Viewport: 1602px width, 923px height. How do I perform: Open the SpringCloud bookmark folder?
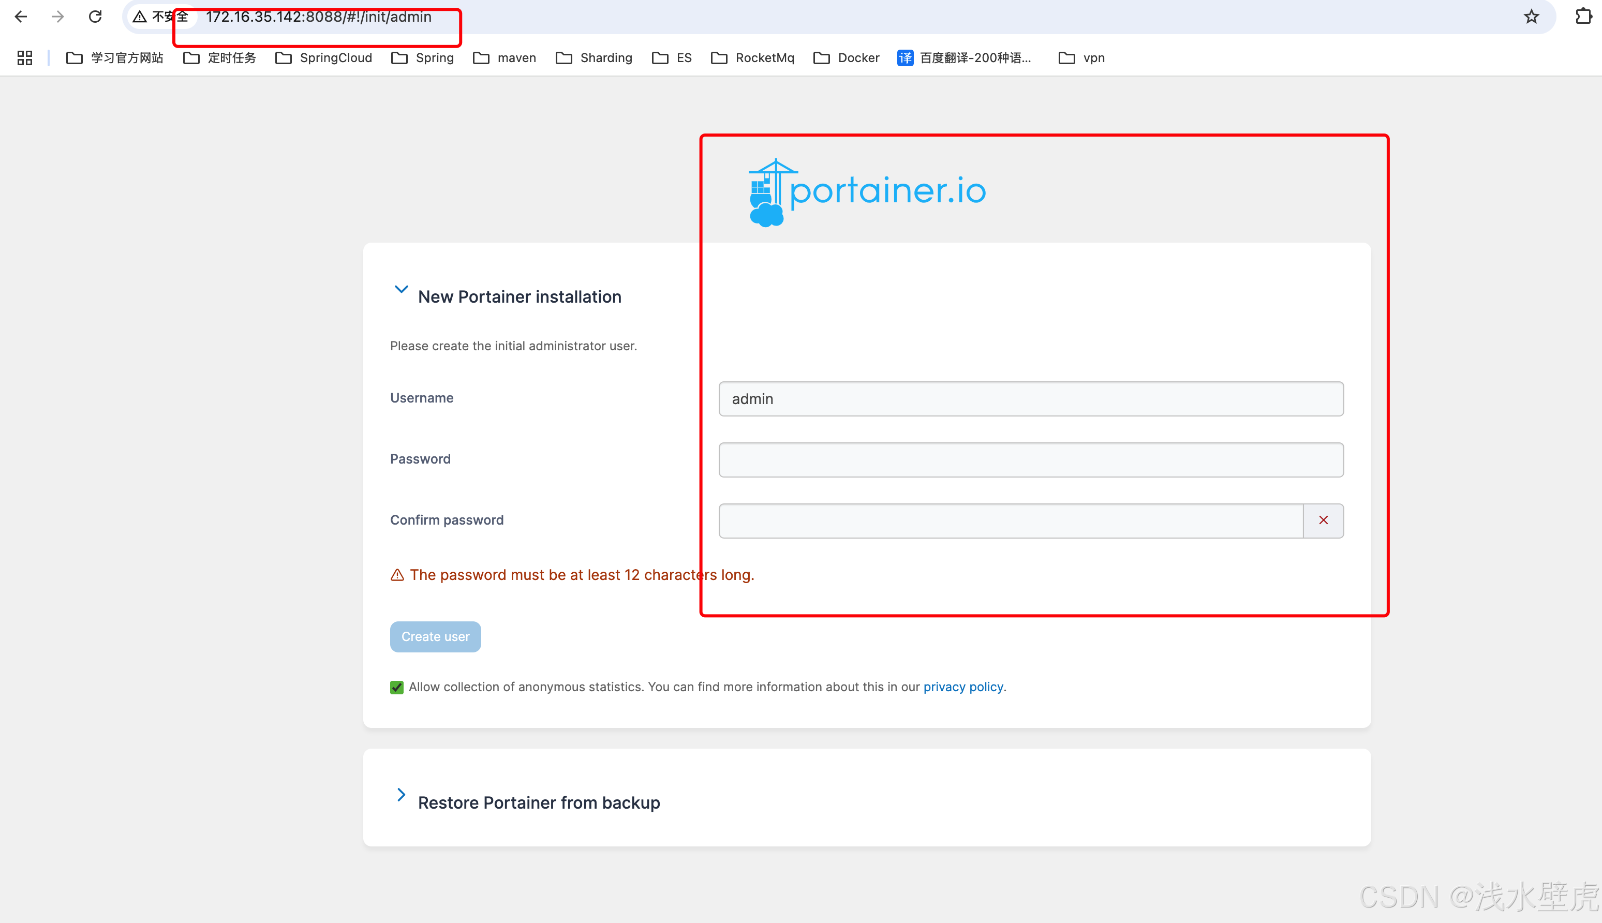(x=323, y=58)
